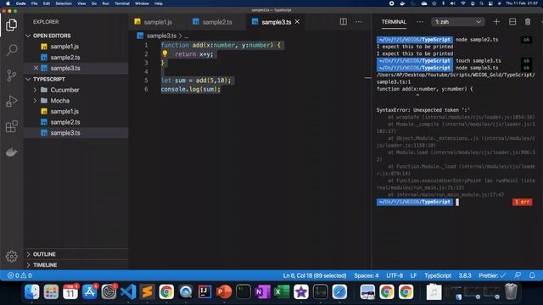Open the Manage gear icon
Image resolution: width=543 pixels, height=305 pixels.
point(11,256)
